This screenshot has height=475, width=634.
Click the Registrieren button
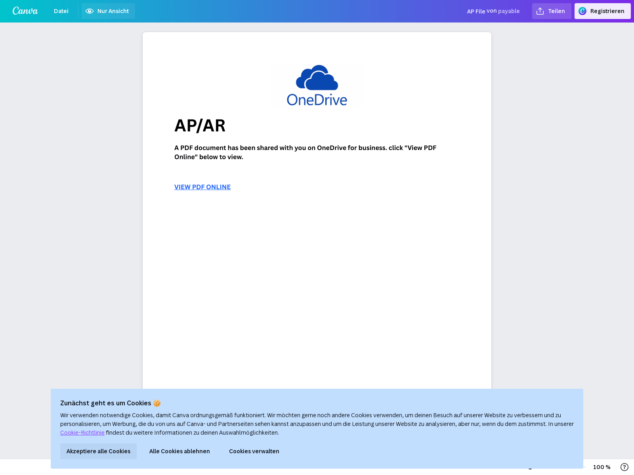click(x=602, y=11)
